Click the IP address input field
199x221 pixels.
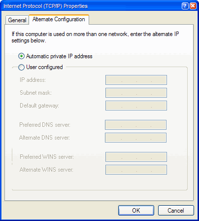[136, 80]
